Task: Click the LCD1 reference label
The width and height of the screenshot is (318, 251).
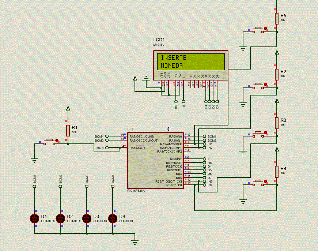Action: click(x=159, y=40)
